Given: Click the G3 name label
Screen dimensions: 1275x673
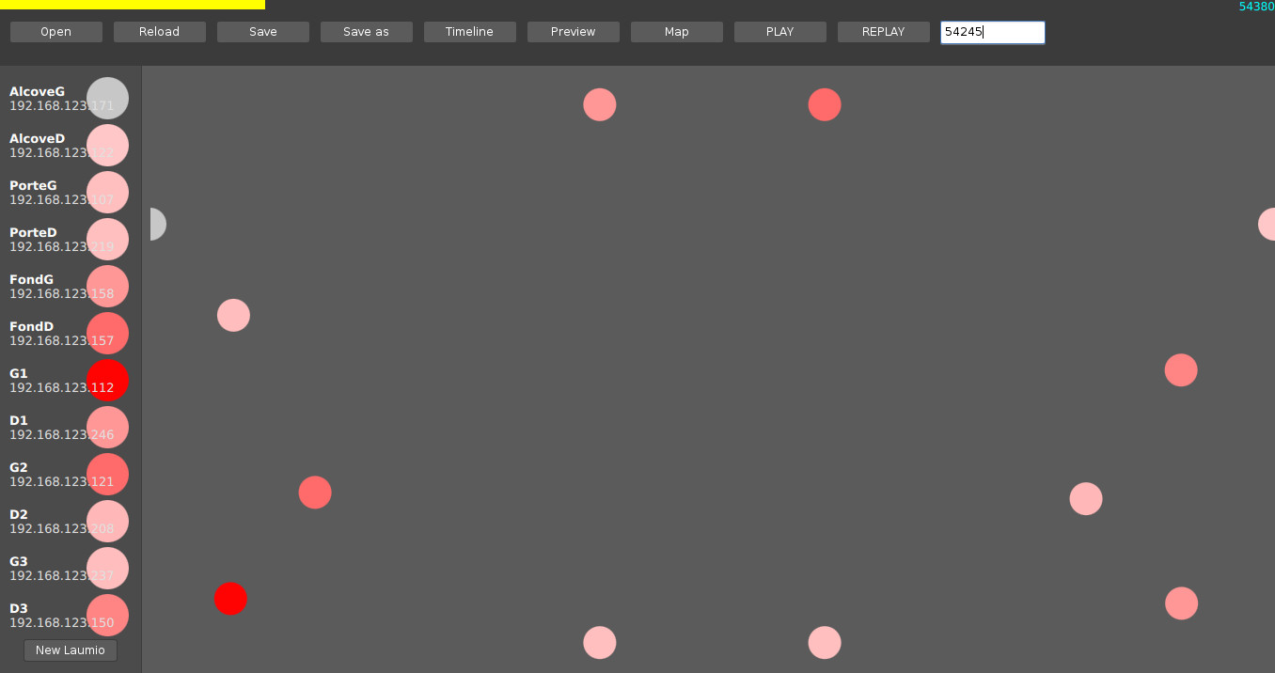Looking at the screenshot, I should [x=19, y=561].
